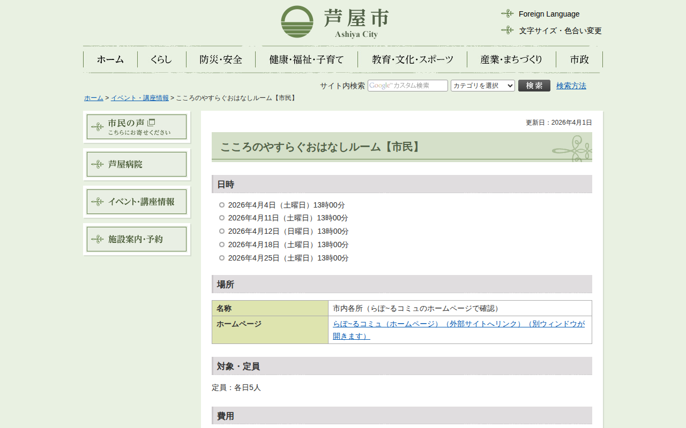Open the カテゴリを選択 dropdown
This screenshot has height=428, width=686.
(482, 86)
